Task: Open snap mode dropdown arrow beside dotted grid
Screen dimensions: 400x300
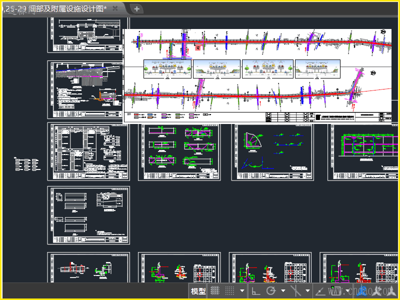Action: coord(242,290)
